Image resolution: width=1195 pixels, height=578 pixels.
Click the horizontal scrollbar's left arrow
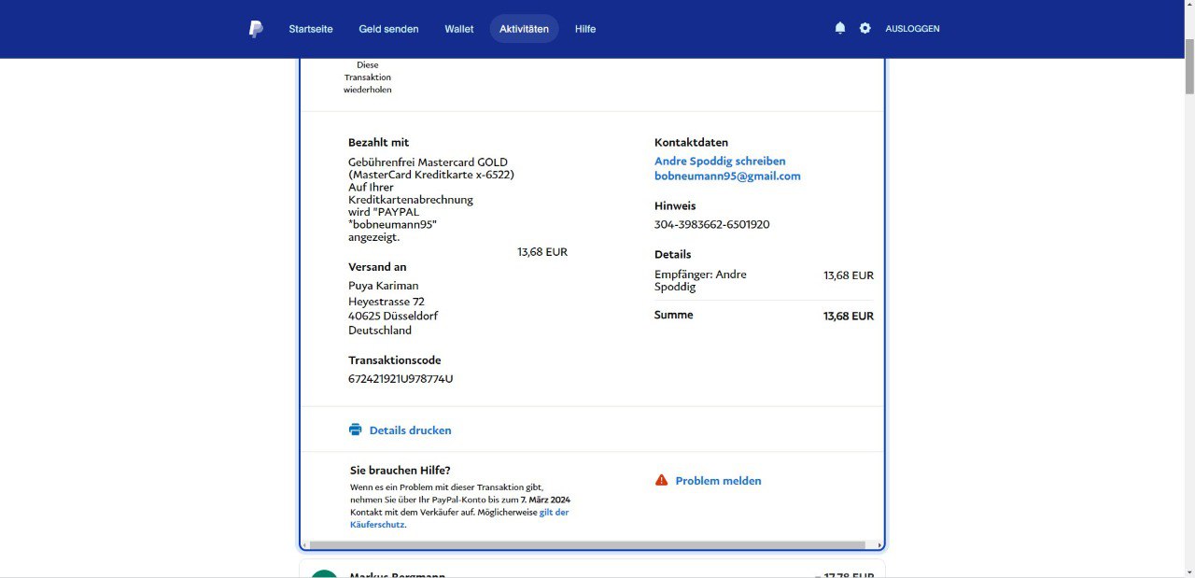point(304,545)
